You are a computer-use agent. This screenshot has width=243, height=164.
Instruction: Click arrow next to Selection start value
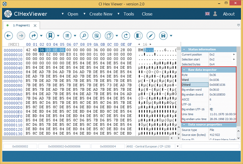tap(234, 59)
